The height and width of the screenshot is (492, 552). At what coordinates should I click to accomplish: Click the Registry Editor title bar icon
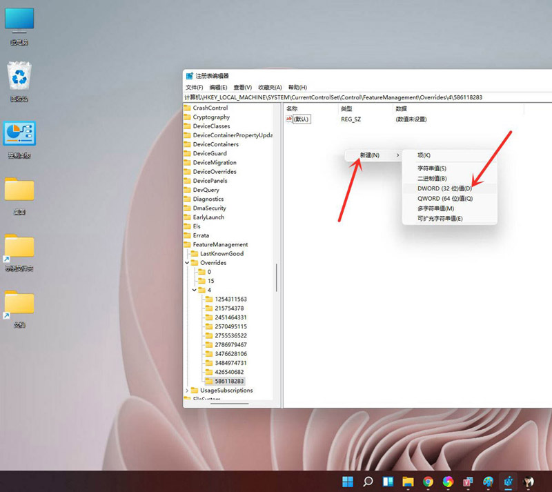[x=188, y=77]
